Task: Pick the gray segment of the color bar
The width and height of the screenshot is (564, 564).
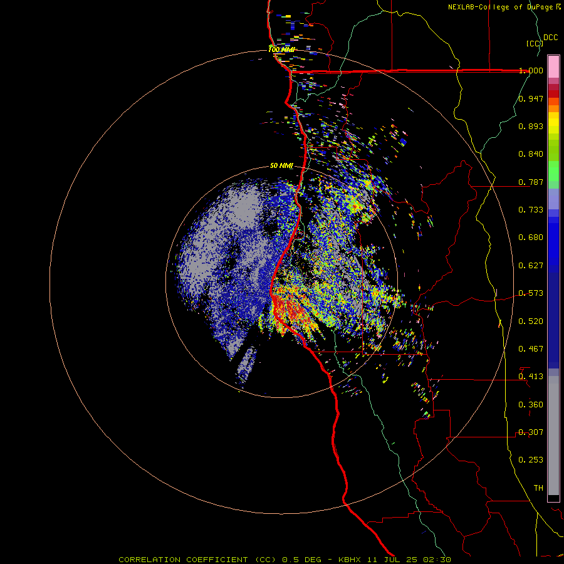Action: (x=553, y=436)
